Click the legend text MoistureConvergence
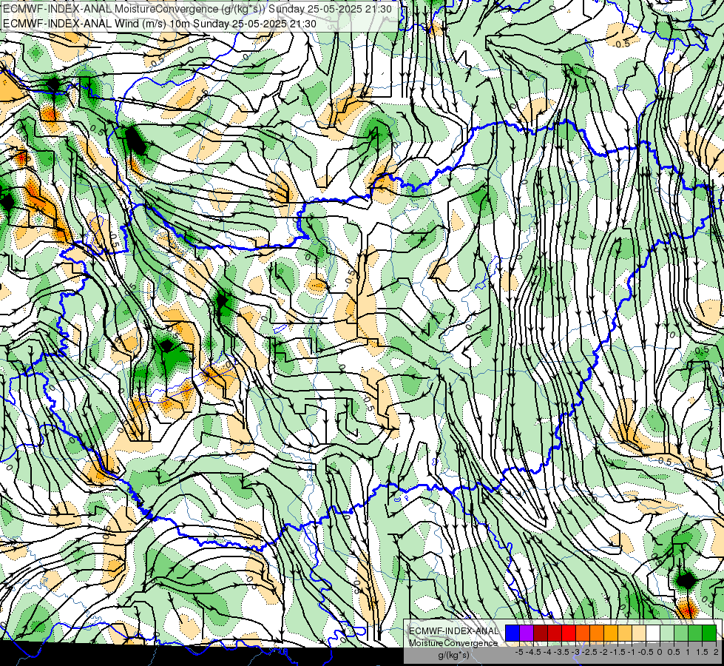Image resolution: width=724 pixels, height=666 pixels. pos(453,643)
